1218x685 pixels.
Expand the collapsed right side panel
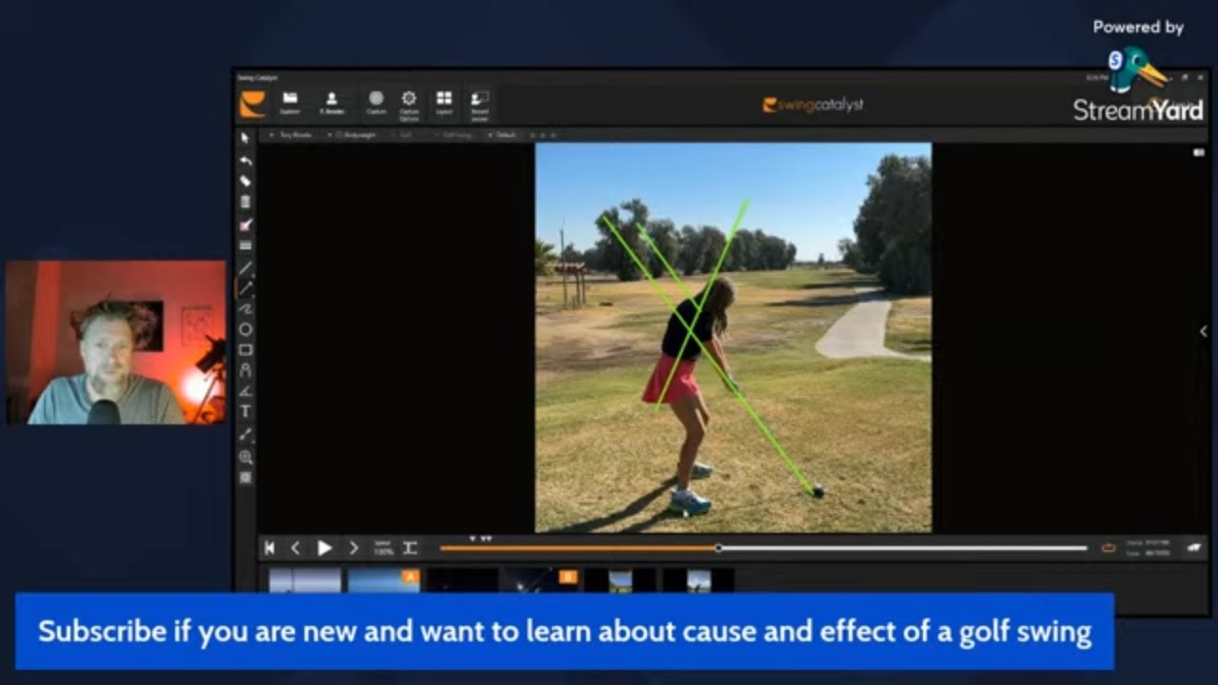click(x=1203, y=331)
